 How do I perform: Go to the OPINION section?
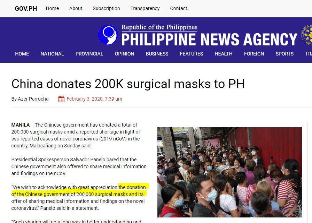pyautogui.click(x=124, y=54)
